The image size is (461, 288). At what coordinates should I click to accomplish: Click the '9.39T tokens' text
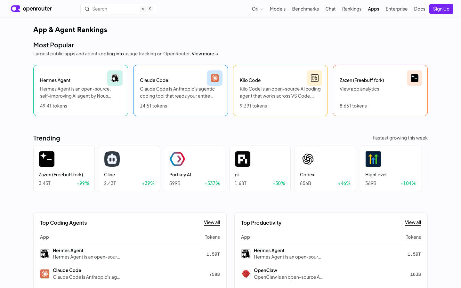[253, 106]
